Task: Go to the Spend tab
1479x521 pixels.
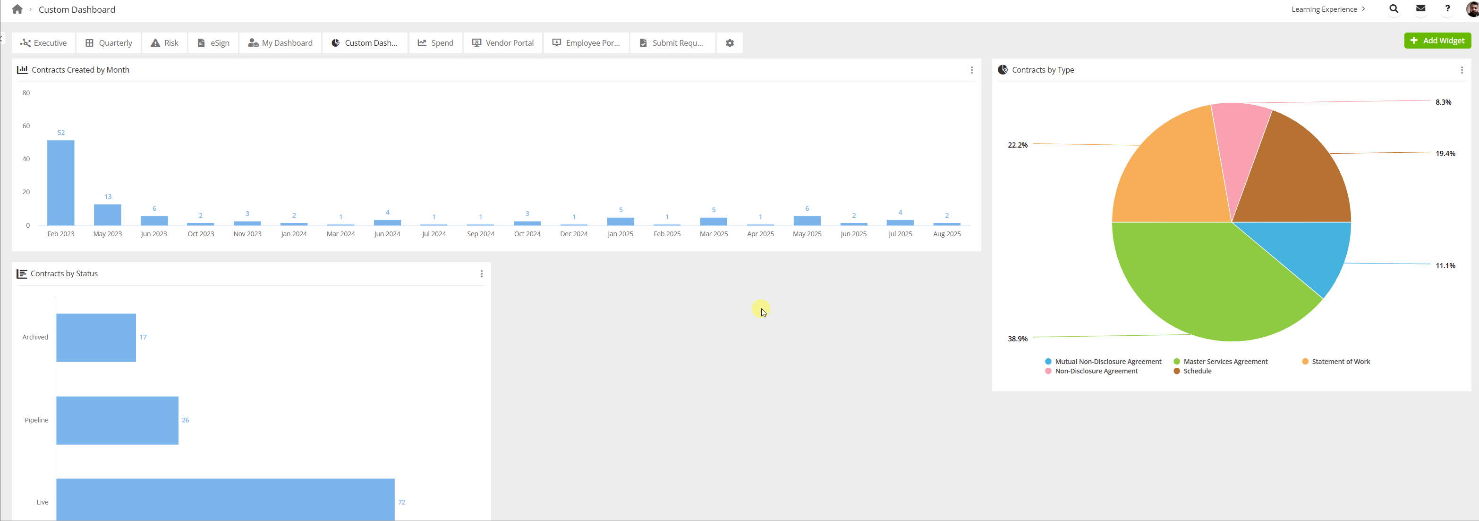Action: pos(436,43)
